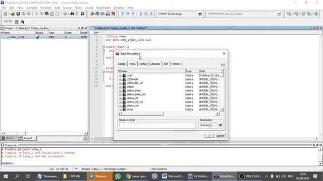Click the Compile All toolbar icon

click(97, 14)
